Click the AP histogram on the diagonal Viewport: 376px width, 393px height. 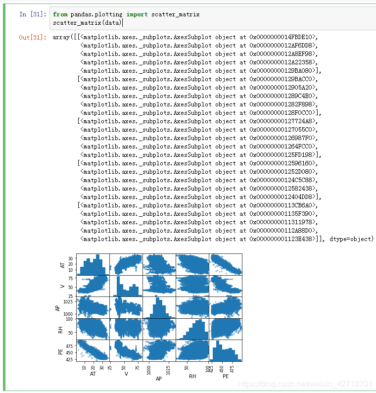coord(159,307)
